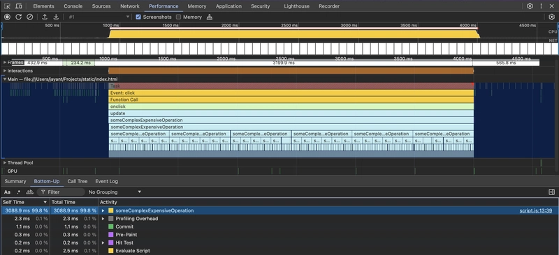Viewport: 559px width, 255px height.
Task: Open the No Grouping dropdown
Action: (115, 192)
